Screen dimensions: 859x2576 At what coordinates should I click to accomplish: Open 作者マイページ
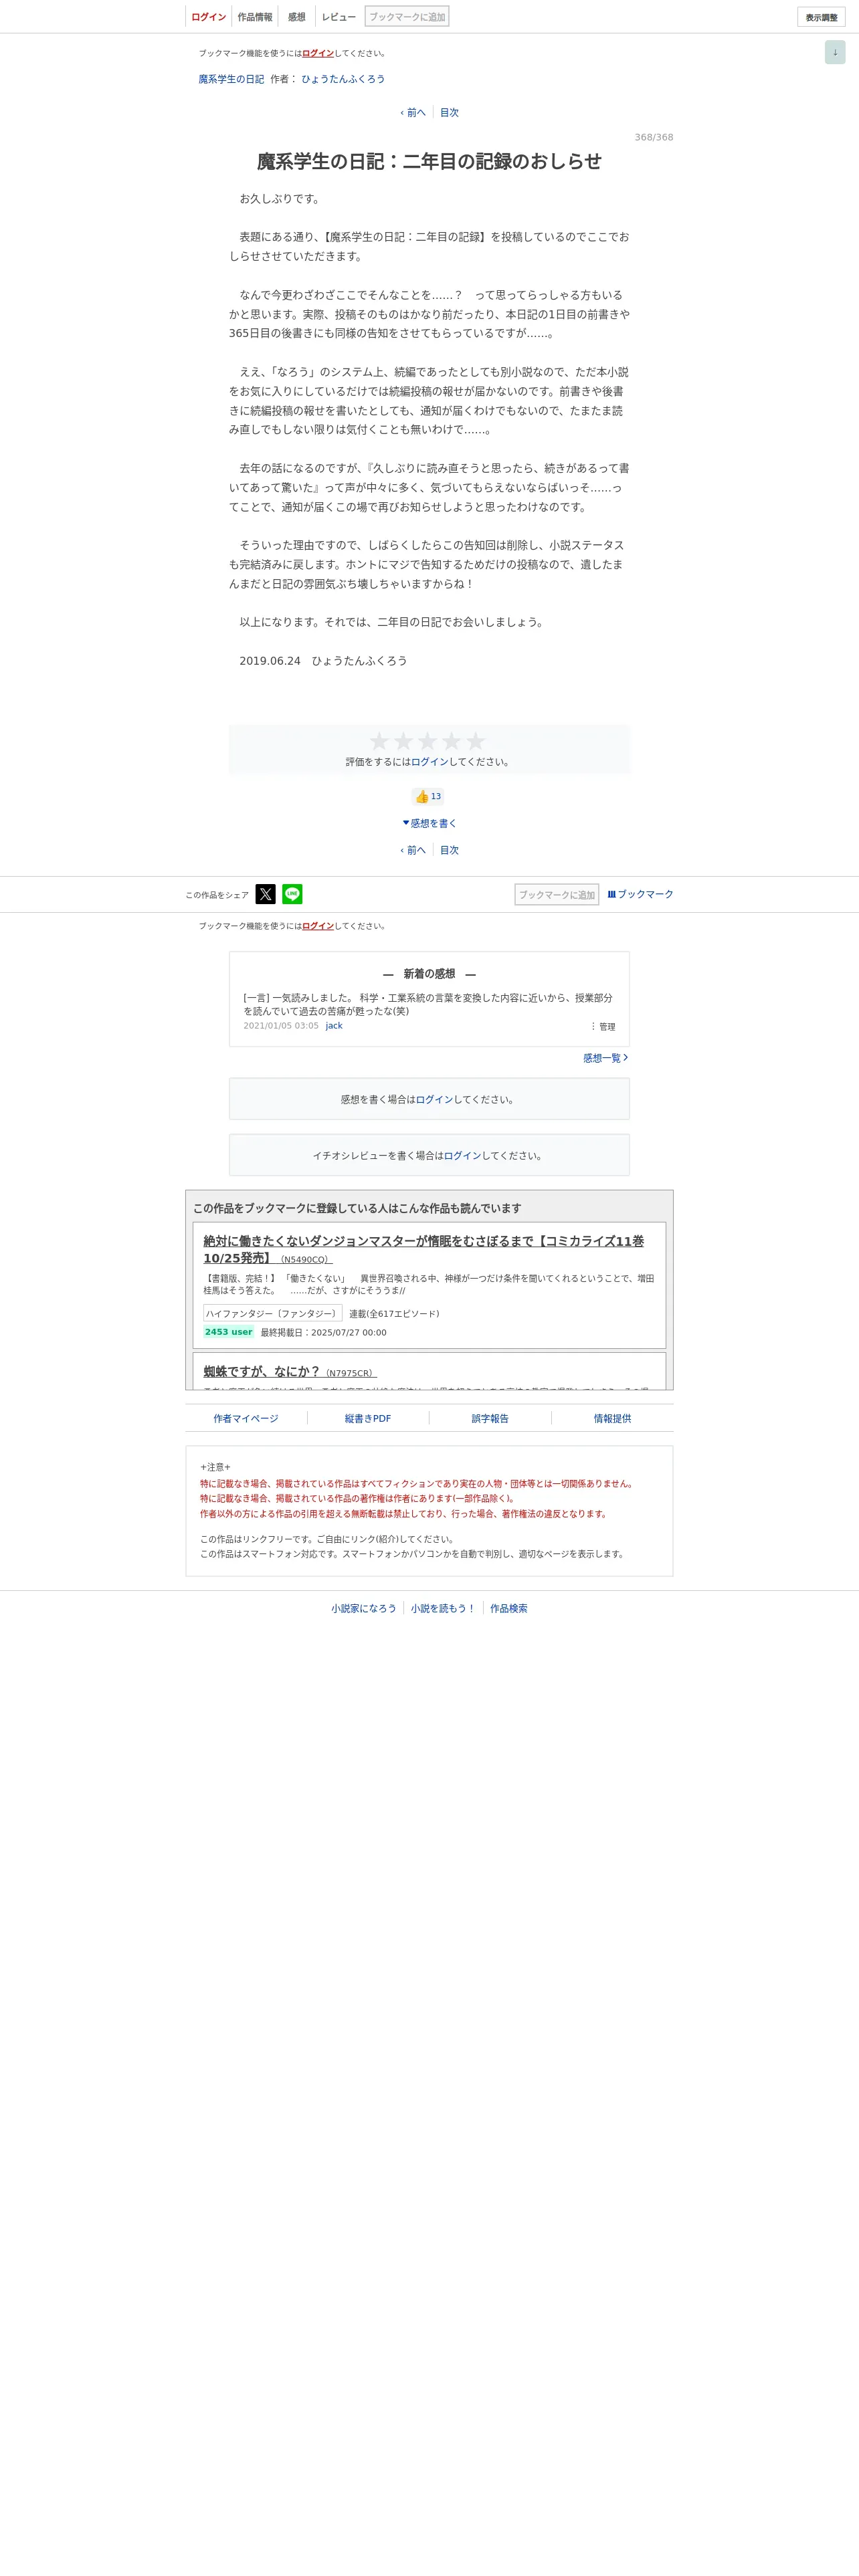tap(246, 1418)
